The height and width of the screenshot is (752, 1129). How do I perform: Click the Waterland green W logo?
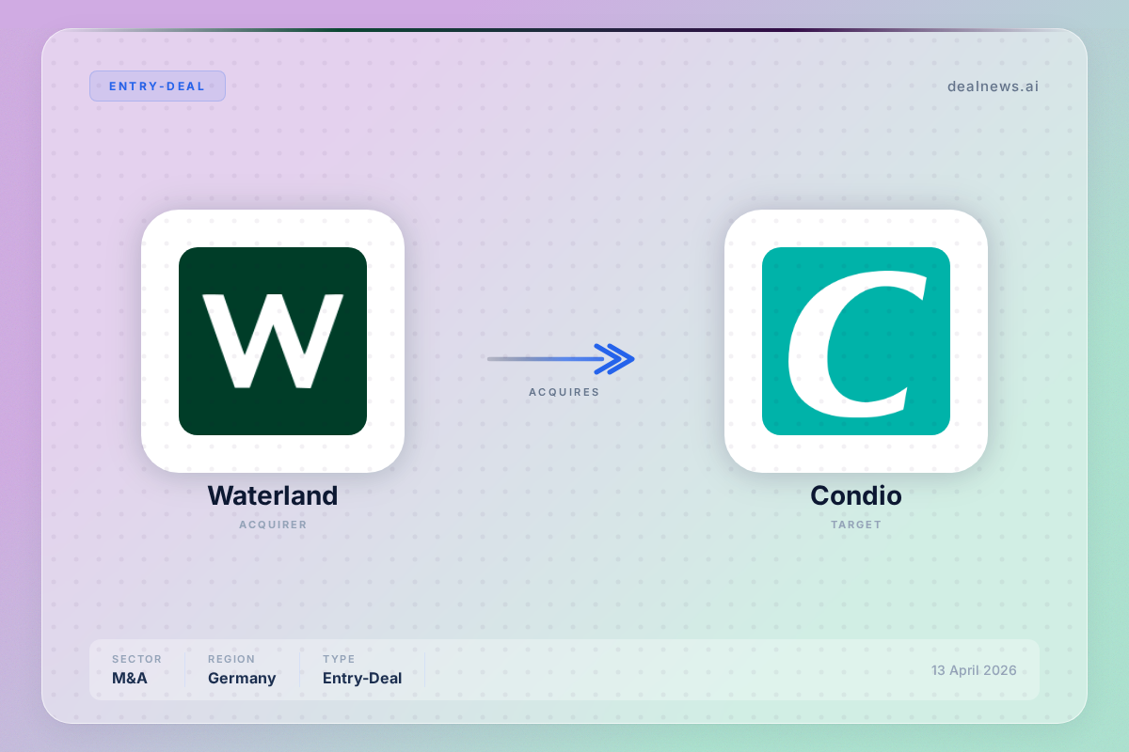pos(273,341)
